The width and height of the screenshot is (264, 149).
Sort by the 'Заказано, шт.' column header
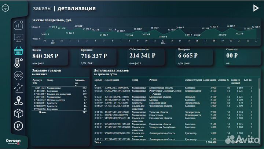(80, 81)
